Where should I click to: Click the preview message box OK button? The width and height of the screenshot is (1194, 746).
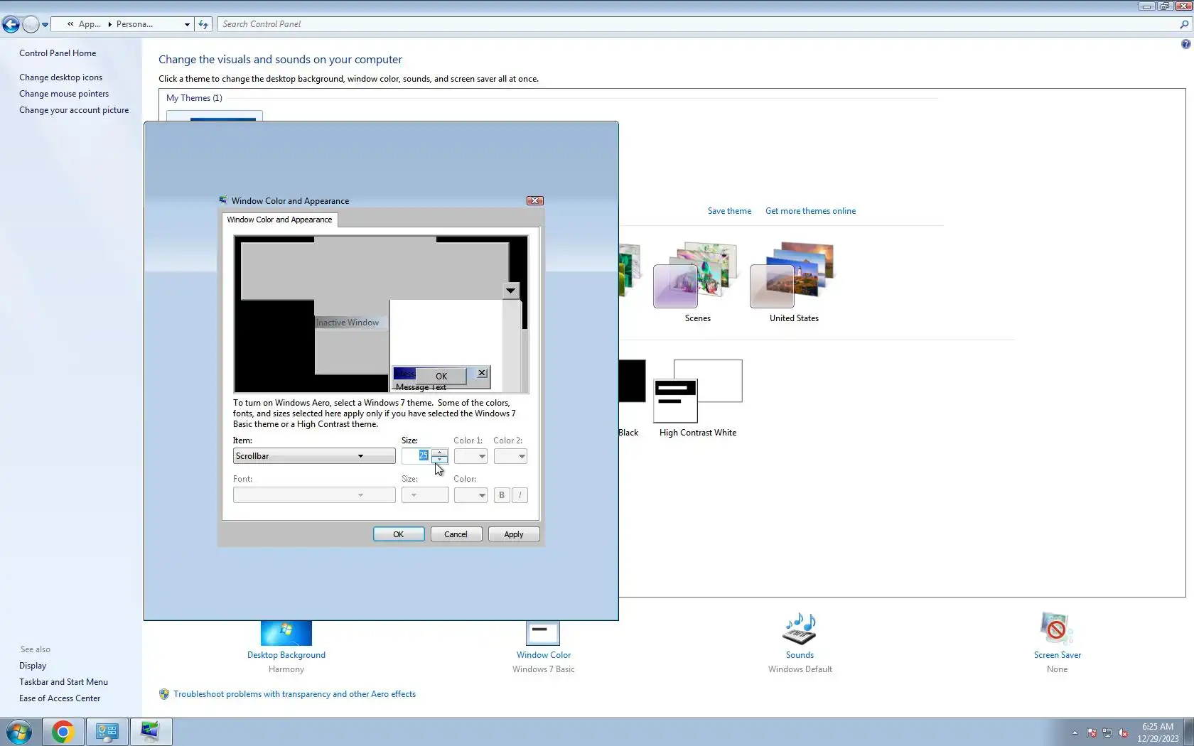[x=441, y=376]
